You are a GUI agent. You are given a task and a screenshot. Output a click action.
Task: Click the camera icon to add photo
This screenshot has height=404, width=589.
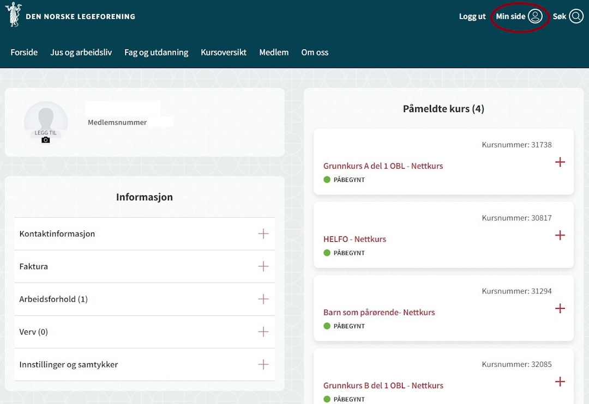(46, 140)
